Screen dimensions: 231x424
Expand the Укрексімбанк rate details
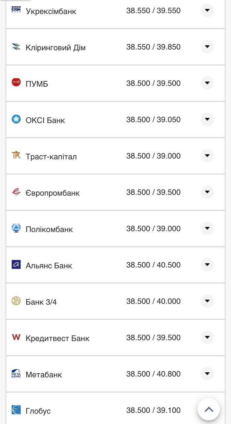207,10
